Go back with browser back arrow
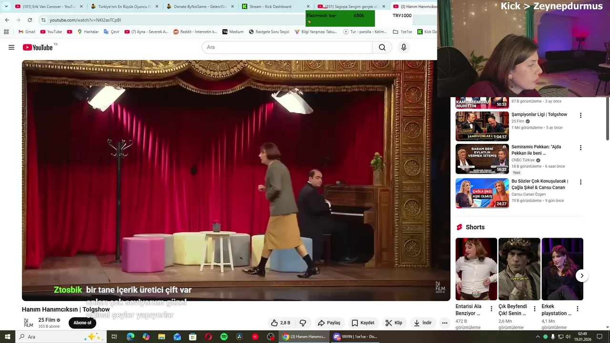 7,20
